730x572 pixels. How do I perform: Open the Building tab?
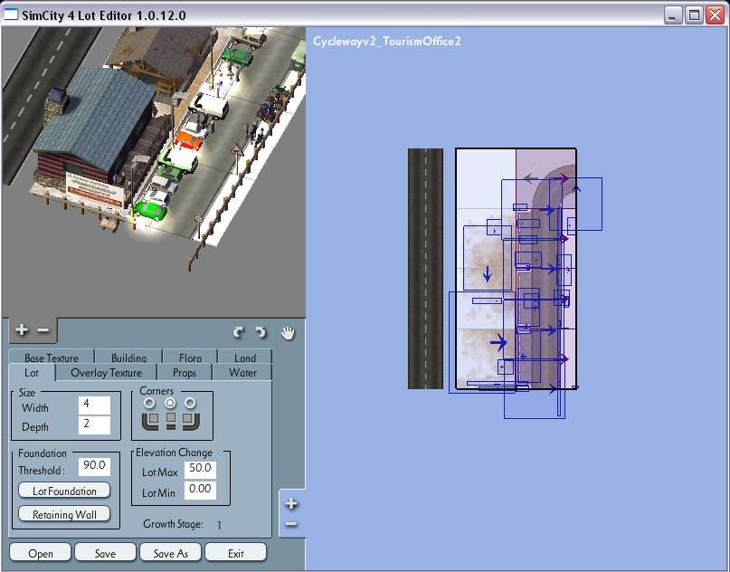click(129, 357)
